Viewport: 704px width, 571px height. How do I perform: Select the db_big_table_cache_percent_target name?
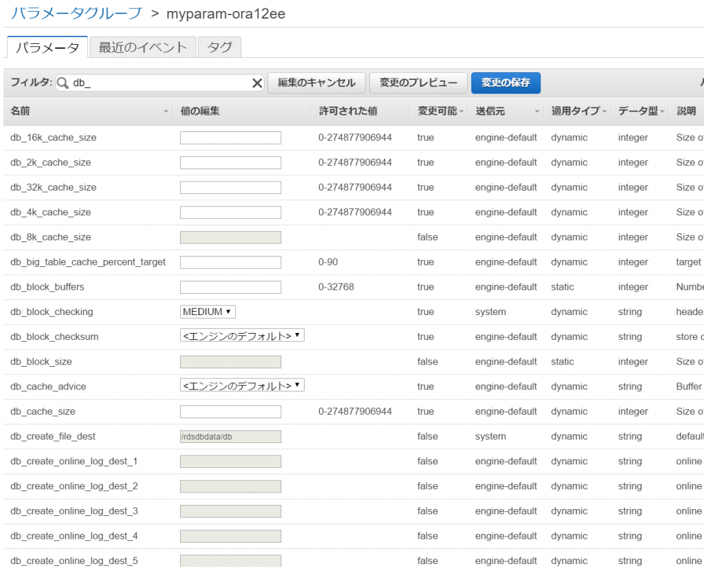(88, 262)
